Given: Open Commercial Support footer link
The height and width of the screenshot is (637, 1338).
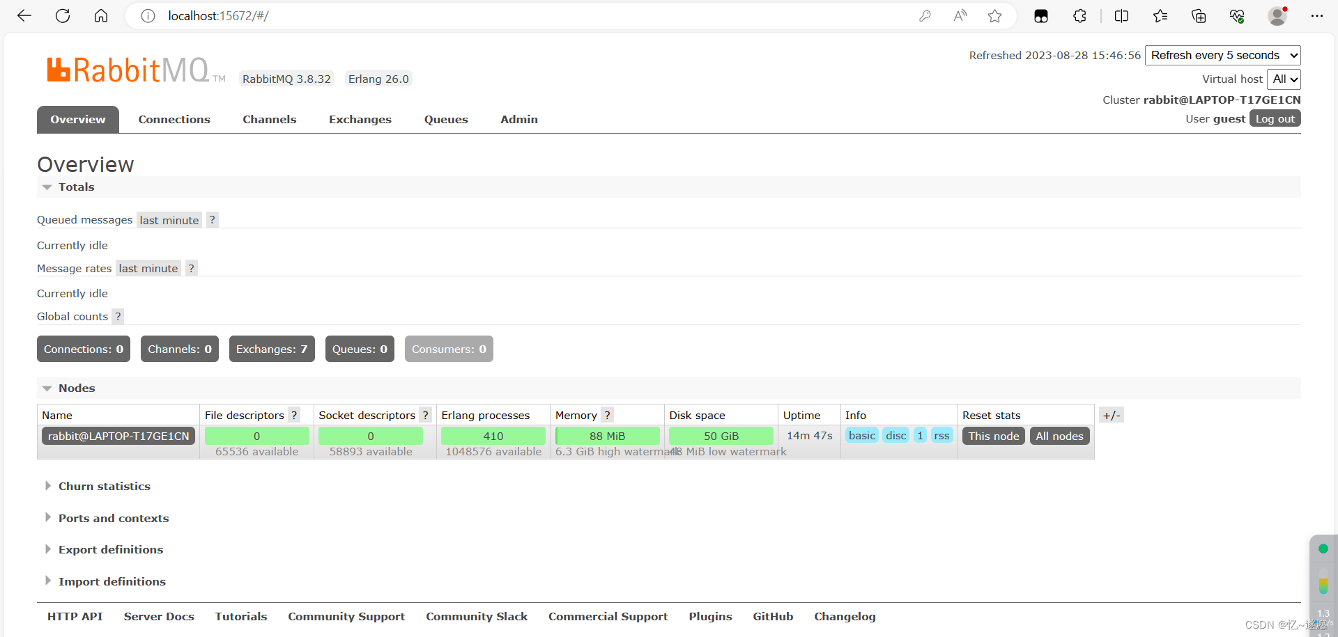Looking at the screenshot, I should coord(608,616).
